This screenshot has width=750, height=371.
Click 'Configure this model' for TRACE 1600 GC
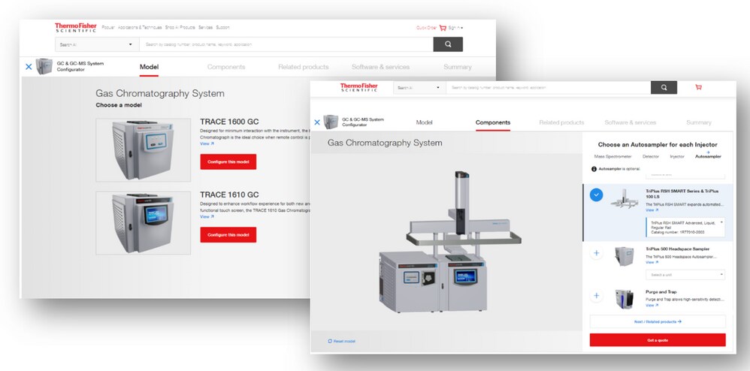(228, 162)
